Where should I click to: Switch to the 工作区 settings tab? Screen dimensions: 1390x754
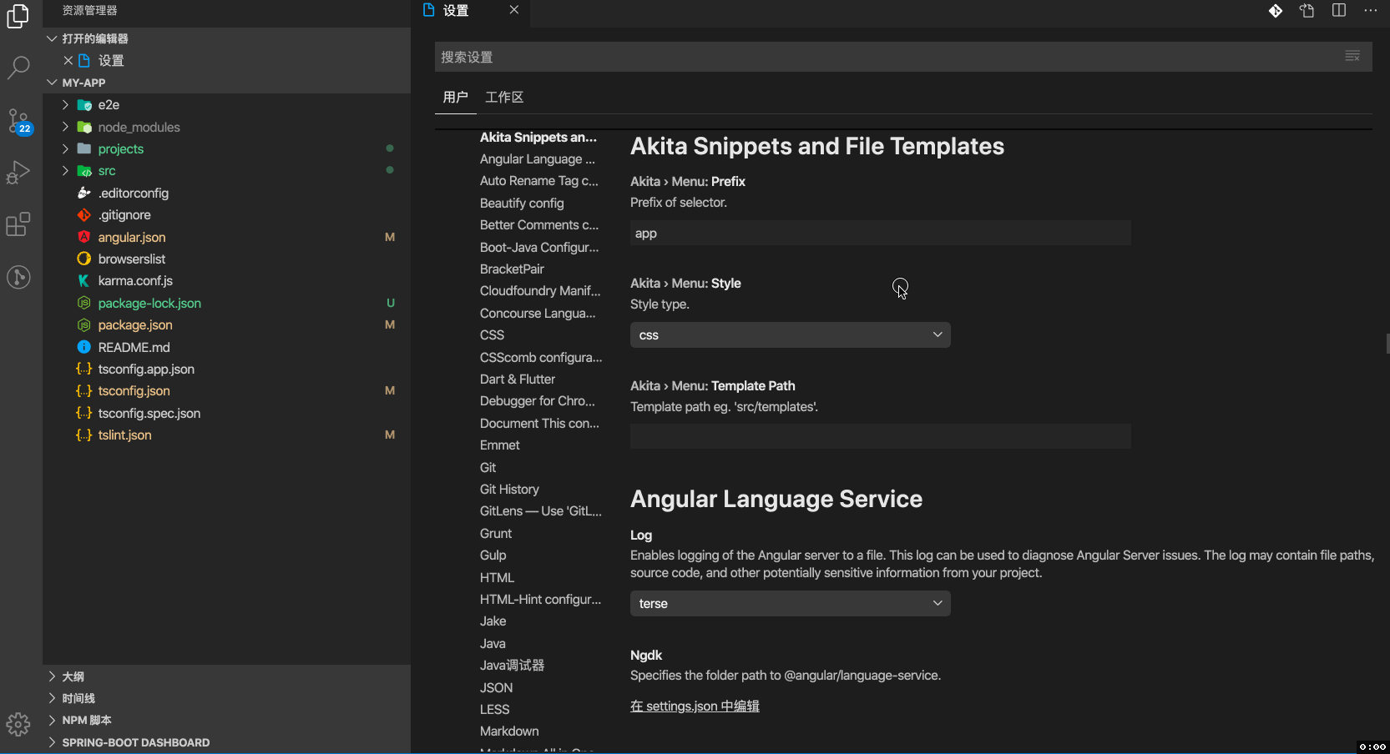[504, 98]
